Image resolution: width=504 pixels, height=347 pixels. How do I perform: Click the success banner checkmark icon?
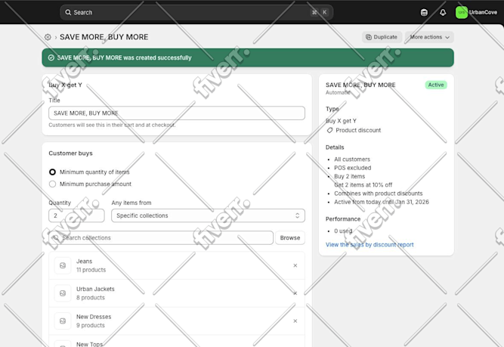click(51, 57)
